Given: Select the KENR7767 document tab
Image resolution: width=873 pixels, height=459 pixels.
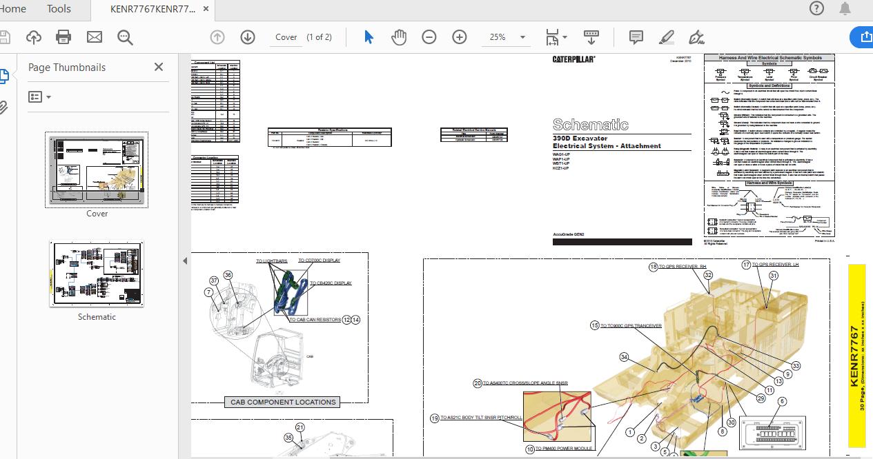Looking at the screenshot, I should 153,9.
